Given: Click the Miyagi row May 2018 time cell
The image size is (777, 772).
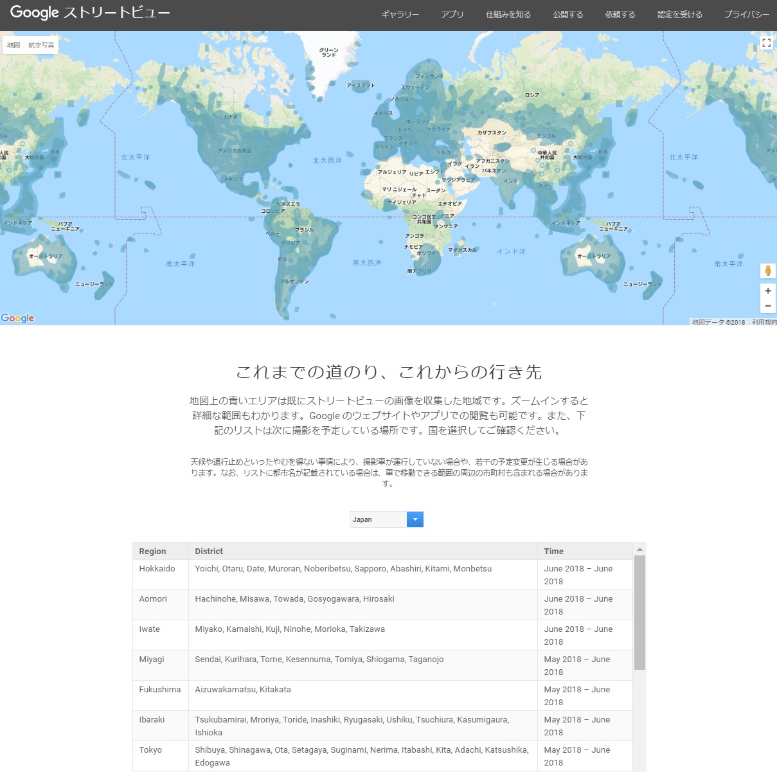Looking at the screenshot, I should (x=585, y=665).
